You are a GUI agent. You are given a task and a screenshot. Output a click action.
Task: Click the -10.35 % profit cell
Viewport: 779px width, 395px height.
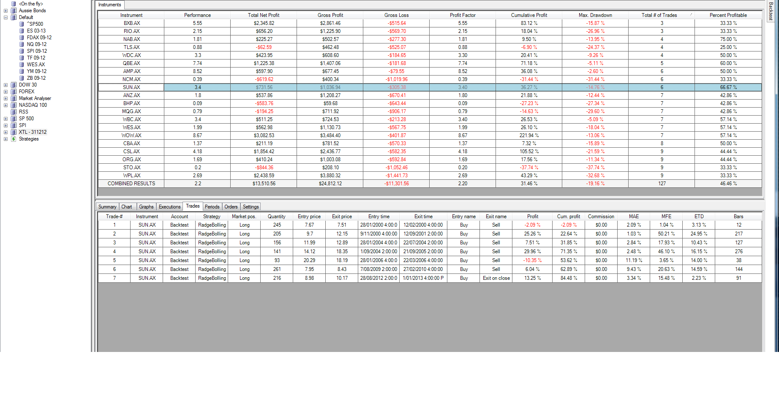532,260
